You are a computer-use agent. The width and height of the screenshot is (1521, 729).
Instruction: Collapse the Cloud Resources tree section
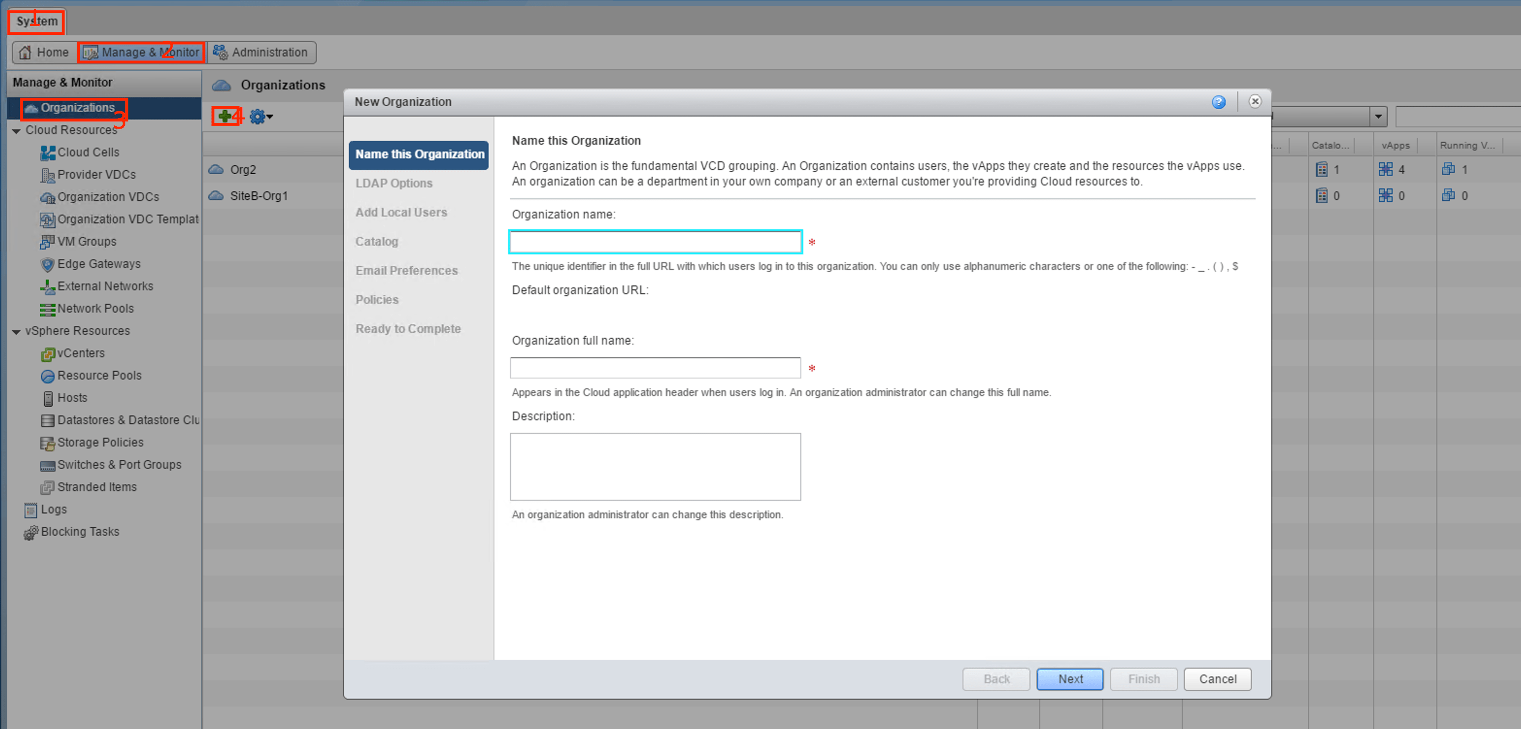[17, 131]
